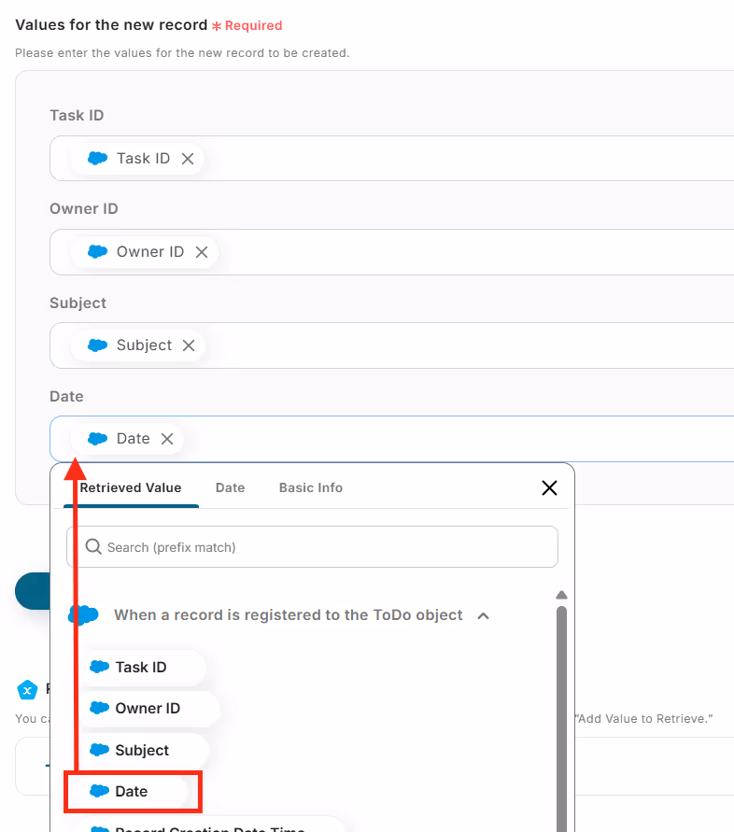
Task: Focus the Search (prefix match) box
Action: [312, 546]
